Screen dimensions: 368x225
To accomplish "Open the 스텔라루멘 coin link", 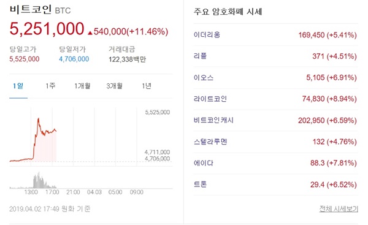I will tap(210, 142).
